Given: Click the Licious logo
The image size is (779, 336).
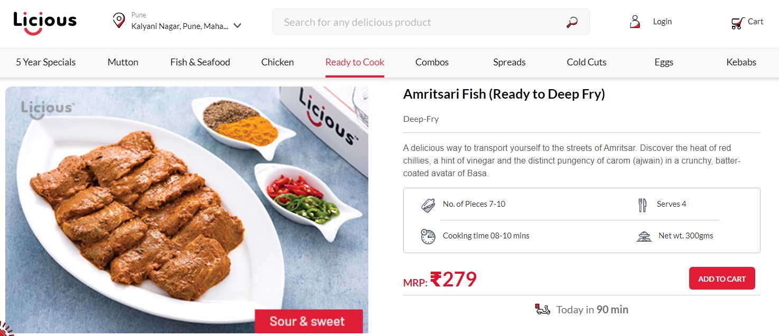Looking at the screenshot, I should [45, 22].
